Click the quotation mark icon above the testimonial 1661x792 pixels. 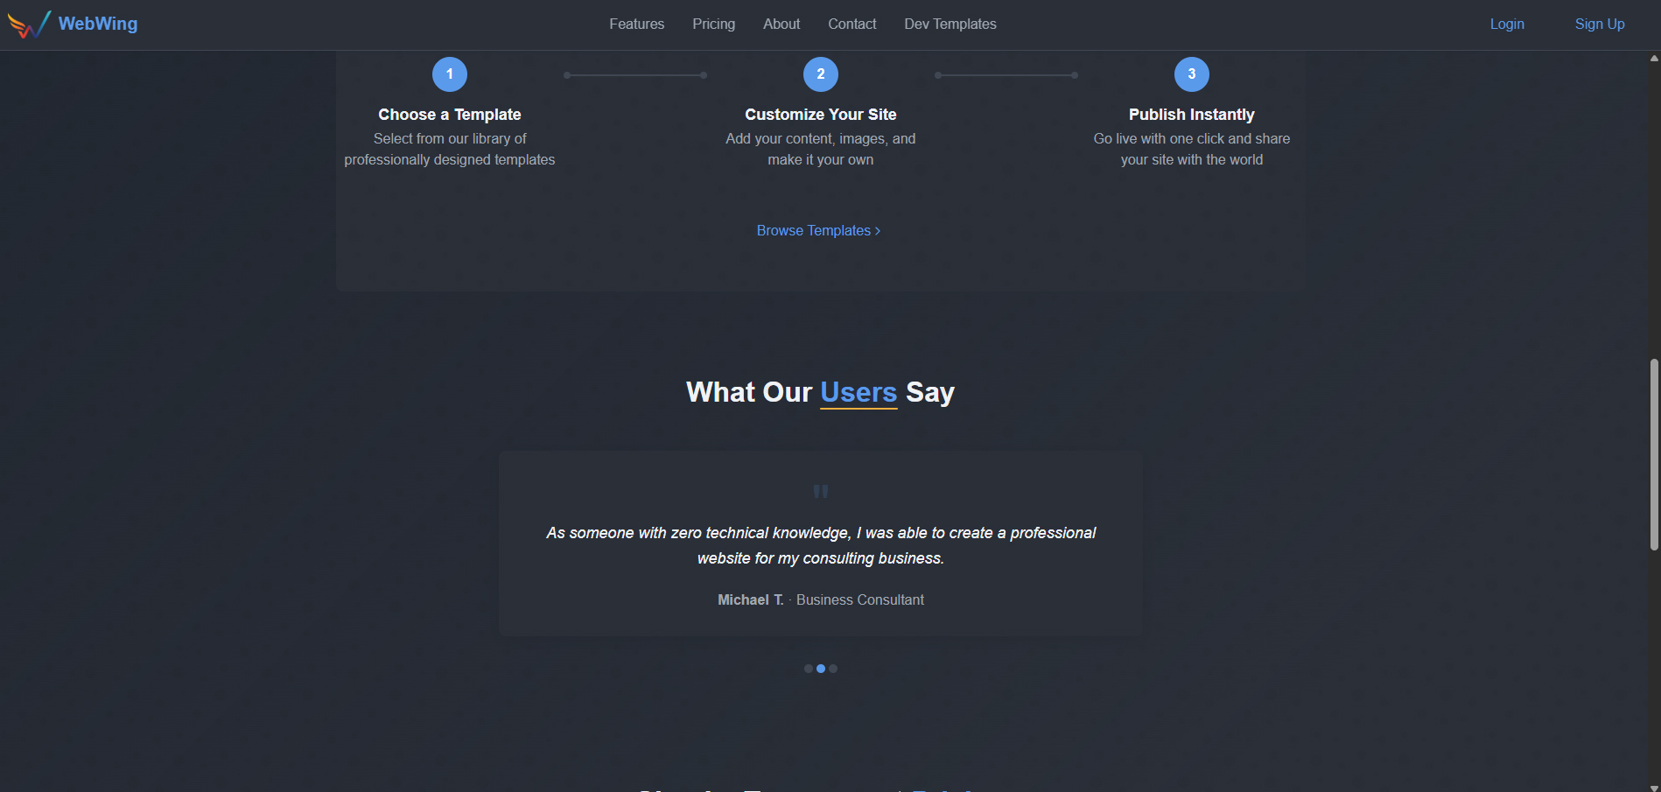pos(820,491)
